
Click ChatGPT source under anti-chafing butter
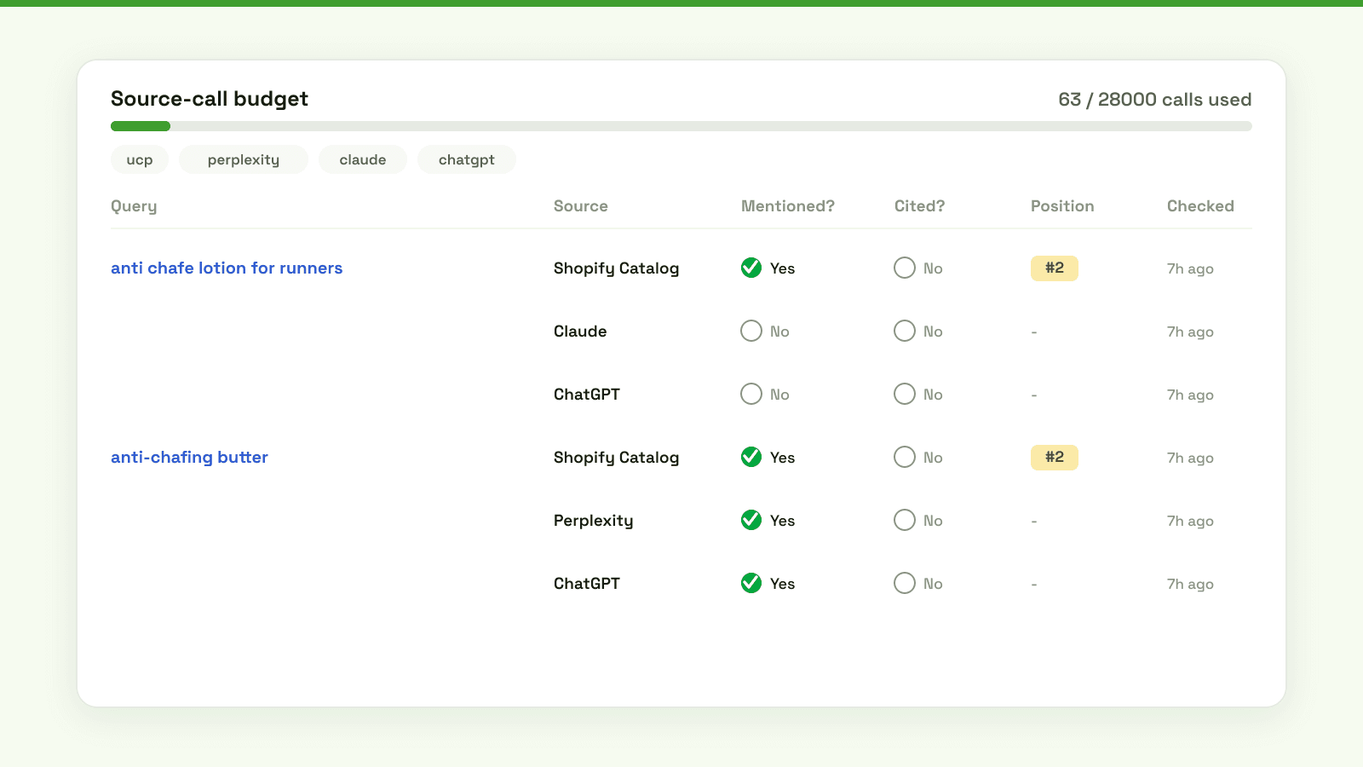coord(587,583)
